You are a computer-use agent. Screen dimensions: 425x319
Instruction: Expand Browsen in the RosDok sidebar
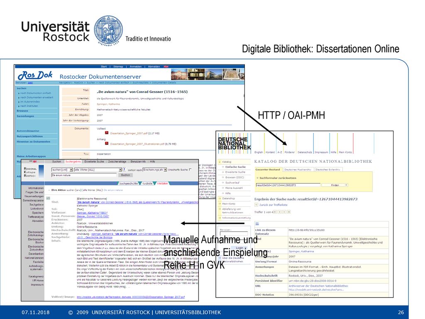pyautogui.click(x=22, y=110)
